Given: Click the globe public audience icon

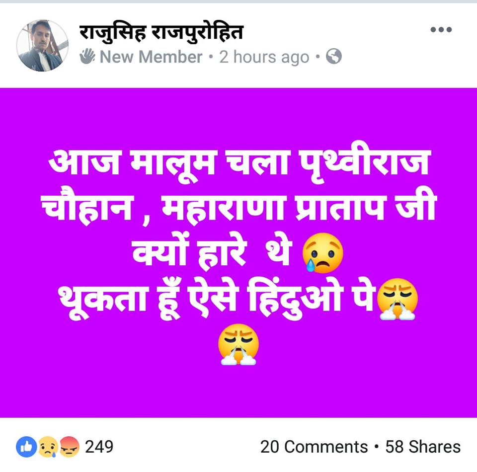Looking at the screenshot, I should [x=334, y=56].
